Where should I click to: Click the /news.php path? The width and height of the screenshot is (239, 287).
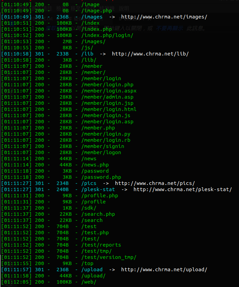[x=95, y=165]
